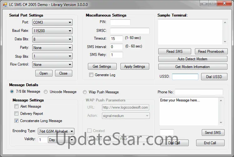Viewport: 234px width, 157px height.
Task: Click the Get Settings button
Action: (102, 66)
